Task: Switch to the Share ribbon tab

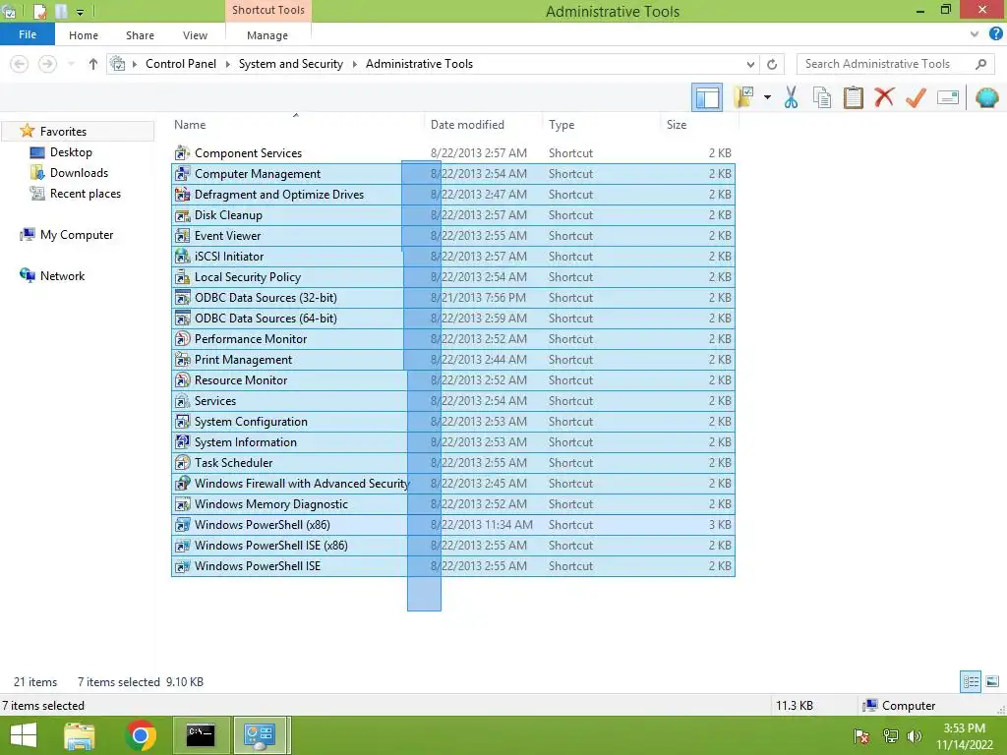Action: point(140,35)
